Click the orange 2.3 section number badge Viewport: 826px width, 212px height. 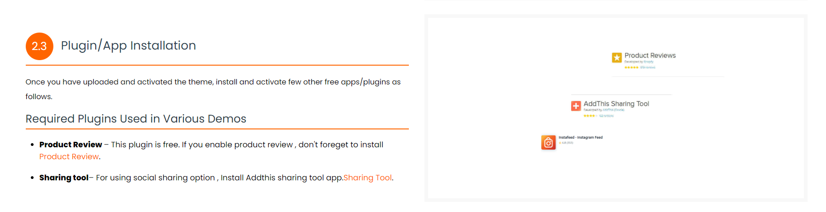(x=40, y=46)
